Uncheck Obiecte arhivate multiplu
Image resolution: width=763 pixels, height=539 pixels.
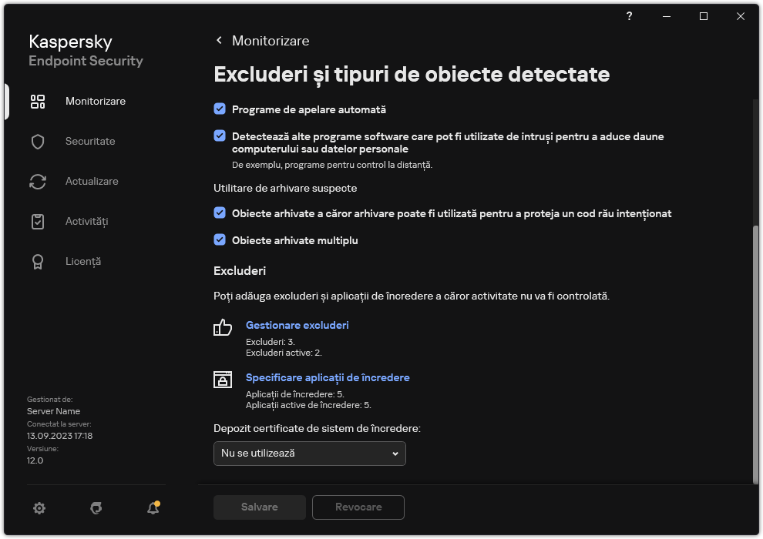[220, 239]
